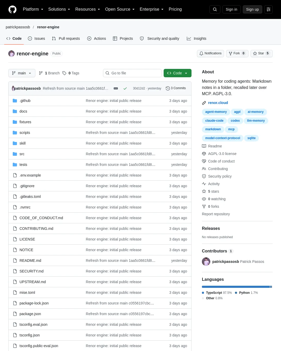Image resolution: width=281 pixels, height=351 pixels.
Task: Open the main branch selector
Action: click(22, 73)
